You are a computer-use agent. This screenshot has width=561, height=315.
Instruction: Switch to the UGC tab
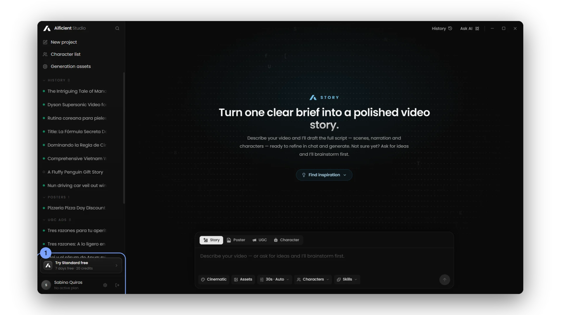point(259,240)
